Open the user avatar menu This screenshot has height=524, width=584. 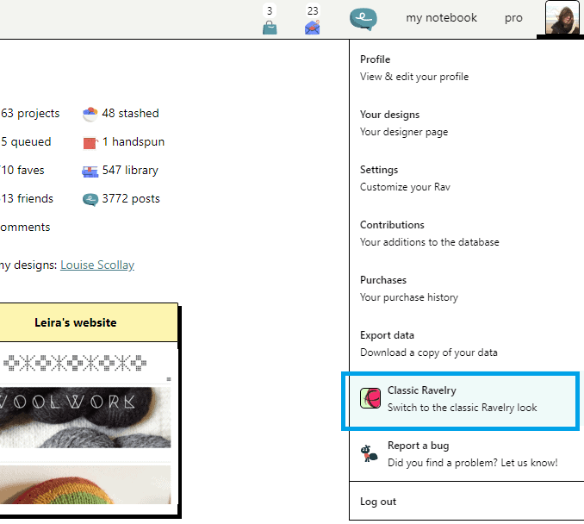562,18
